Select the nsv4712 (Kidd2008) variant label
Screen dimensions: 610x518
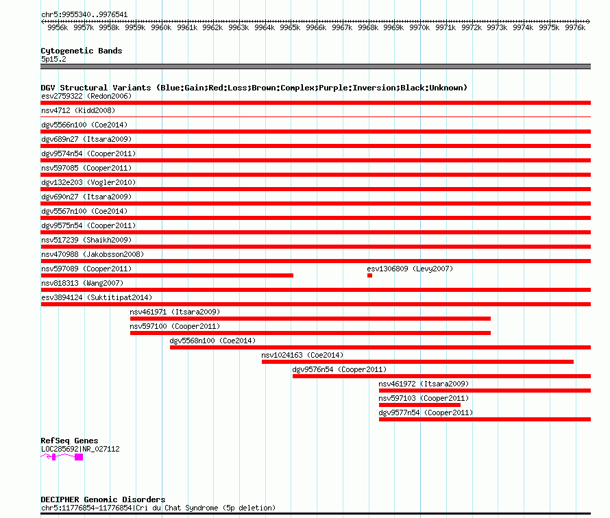pyautogui.click(x=78, y=110)
